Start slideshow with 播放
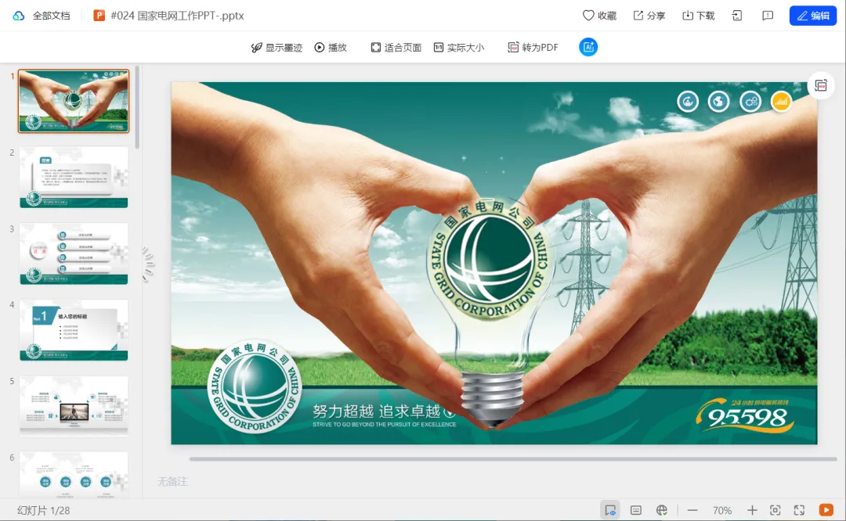 [x=331, y=48]
